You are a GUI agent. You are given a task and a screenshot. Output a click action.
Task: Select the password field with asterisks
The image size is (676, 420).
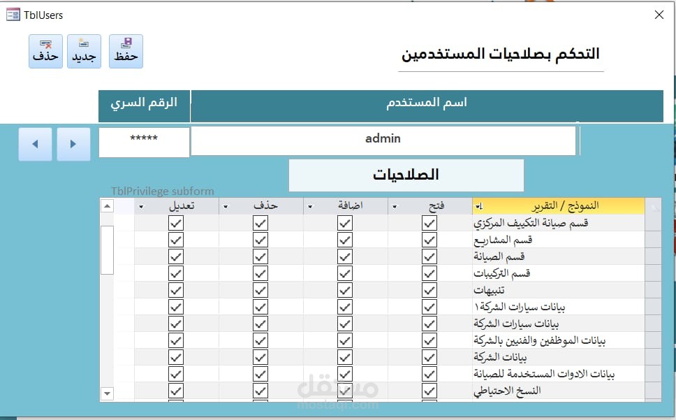[144, 142]
